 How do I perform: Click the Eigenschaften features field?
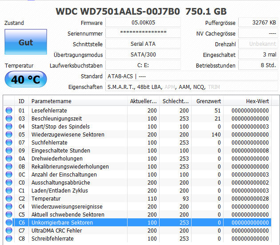pyautogui.click(x=192, y=87)
